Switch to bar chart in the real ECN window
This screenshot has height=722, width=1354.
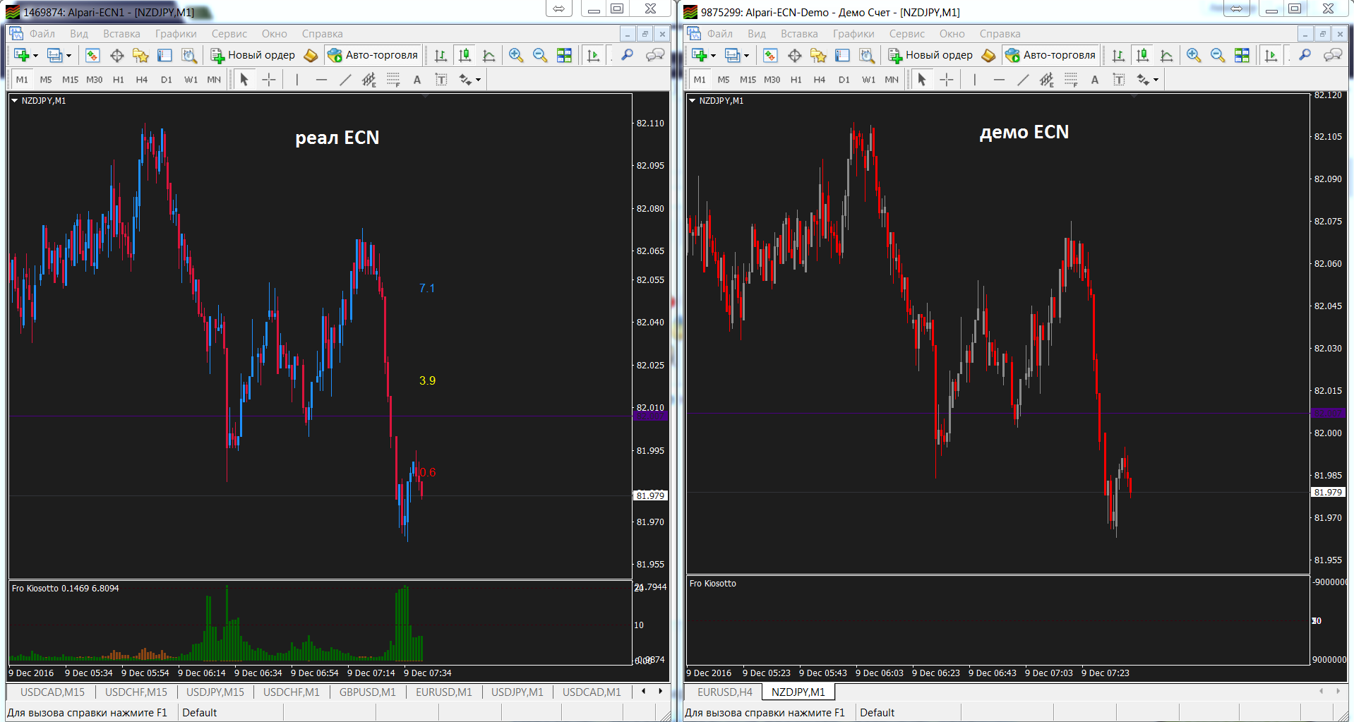point(441,55)
